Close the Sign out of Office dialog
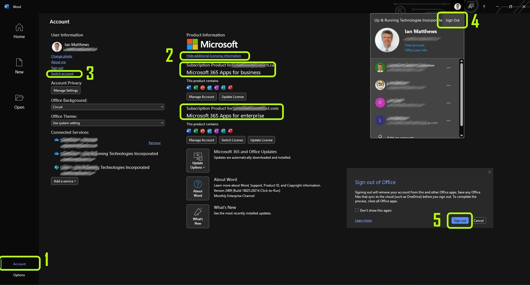The height and width of the screenshot is (285, 530). [489, 172]
